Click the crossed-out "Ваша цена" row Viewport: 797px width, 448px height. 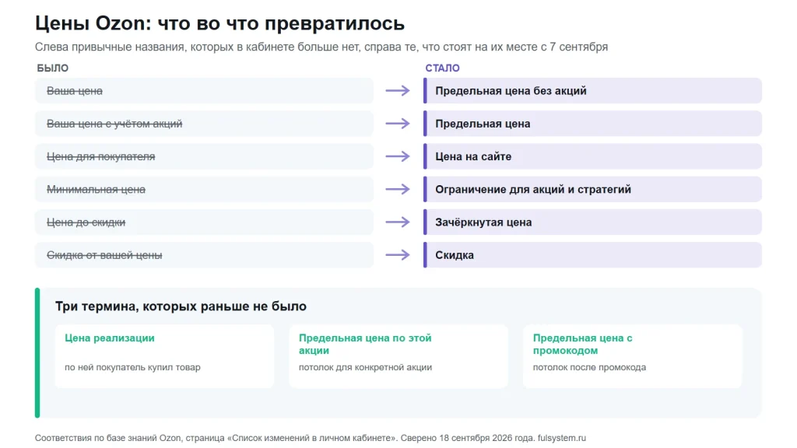tap(205, 91)
